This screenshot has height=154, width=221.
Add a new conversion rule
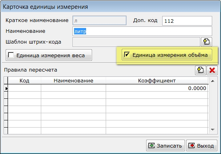coord(201,70)
